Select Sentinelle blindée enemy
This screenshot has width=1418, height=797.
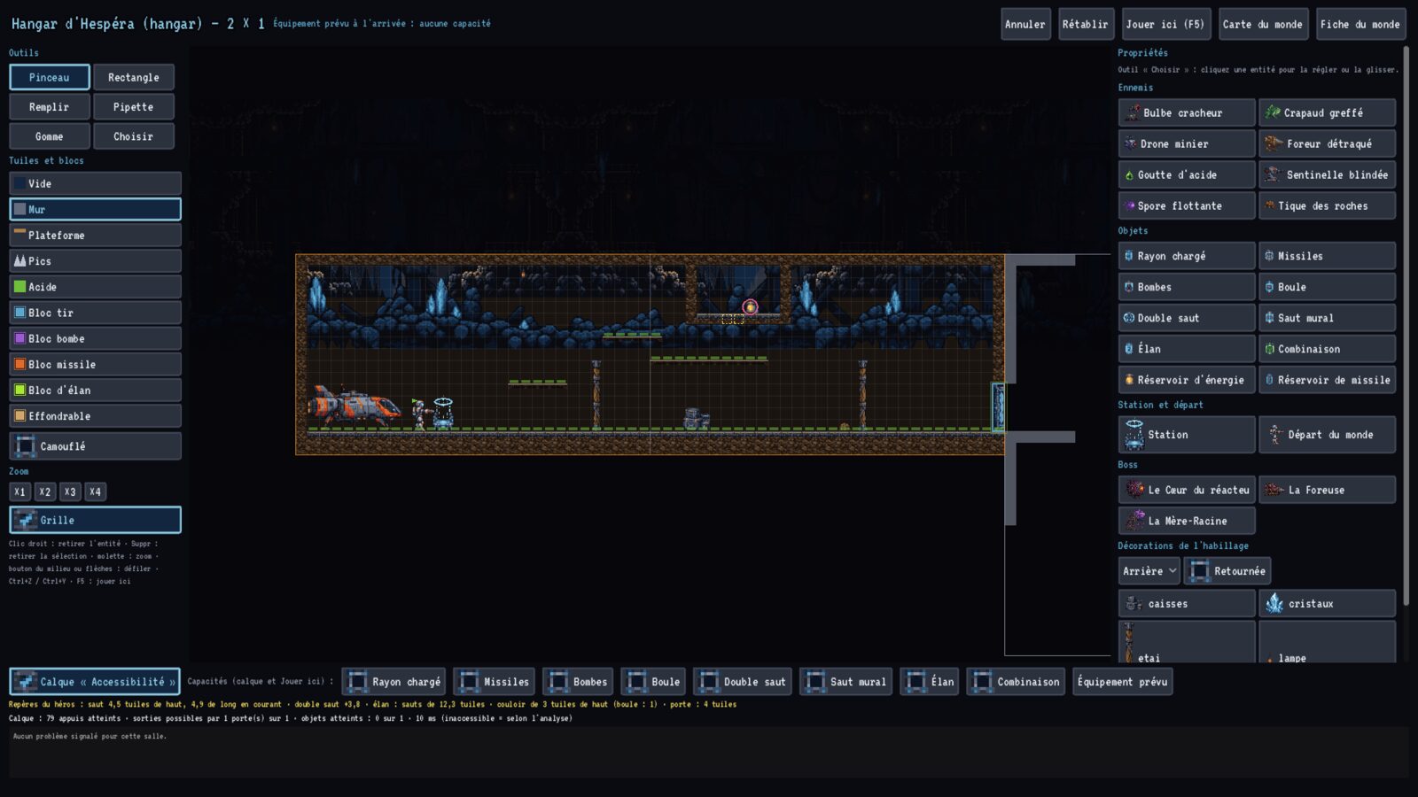(x=1327, y=174)
